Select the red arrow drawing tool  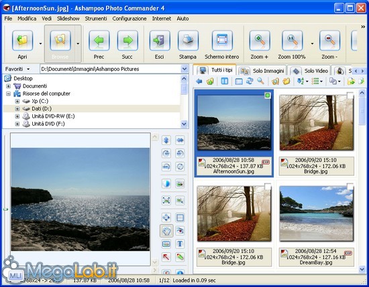click(166, 257)
